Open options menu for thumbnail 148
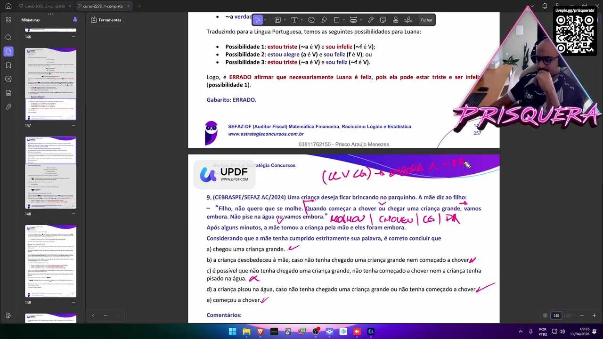The image size is (603, 339). (73, 214)
